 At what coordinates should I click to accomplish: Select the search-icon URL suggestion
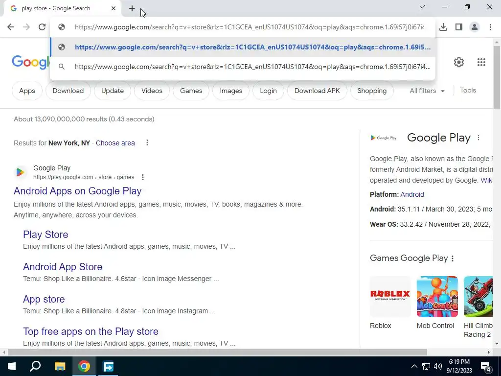pyautogui.click(x=243, y=67)
